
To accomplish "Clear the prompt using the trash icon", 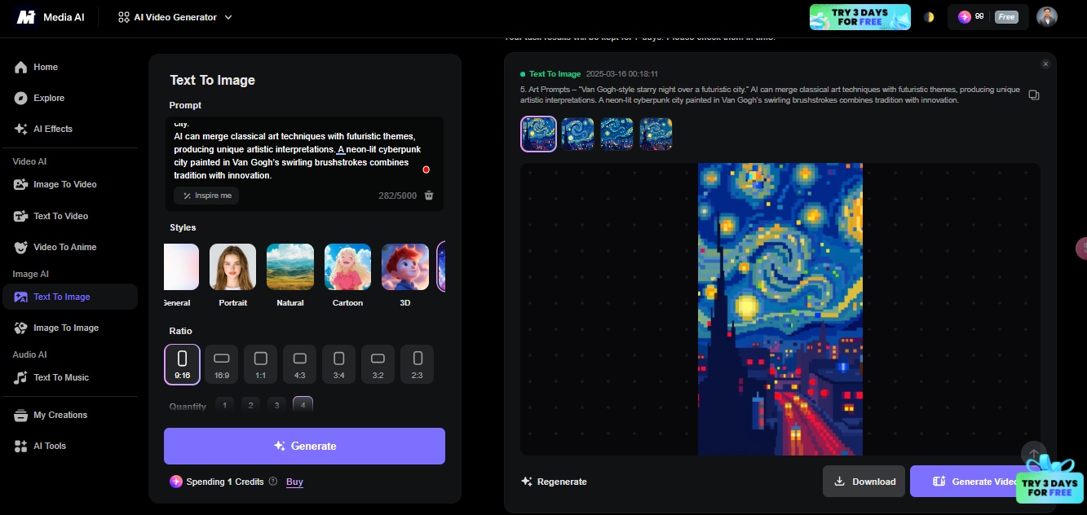I will point(429,196).
